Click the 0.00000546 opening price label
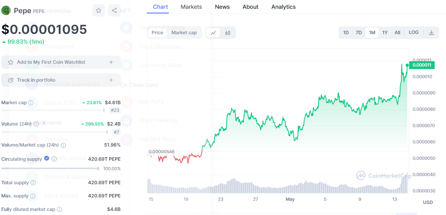Screen dimensions: 446x215 coord(162,152)
